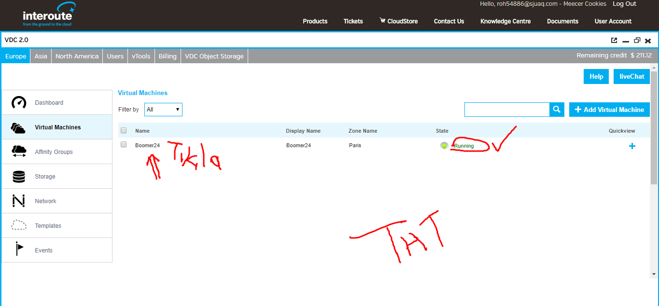Pop out VDC 2.0 window icon
Viewport: 659px width, 306px height.
[614, 41]
